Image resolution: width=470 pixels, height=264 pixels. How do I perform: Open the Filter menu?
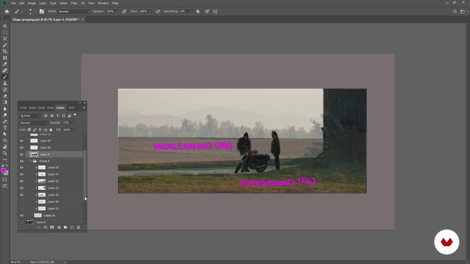coord(74,3)
